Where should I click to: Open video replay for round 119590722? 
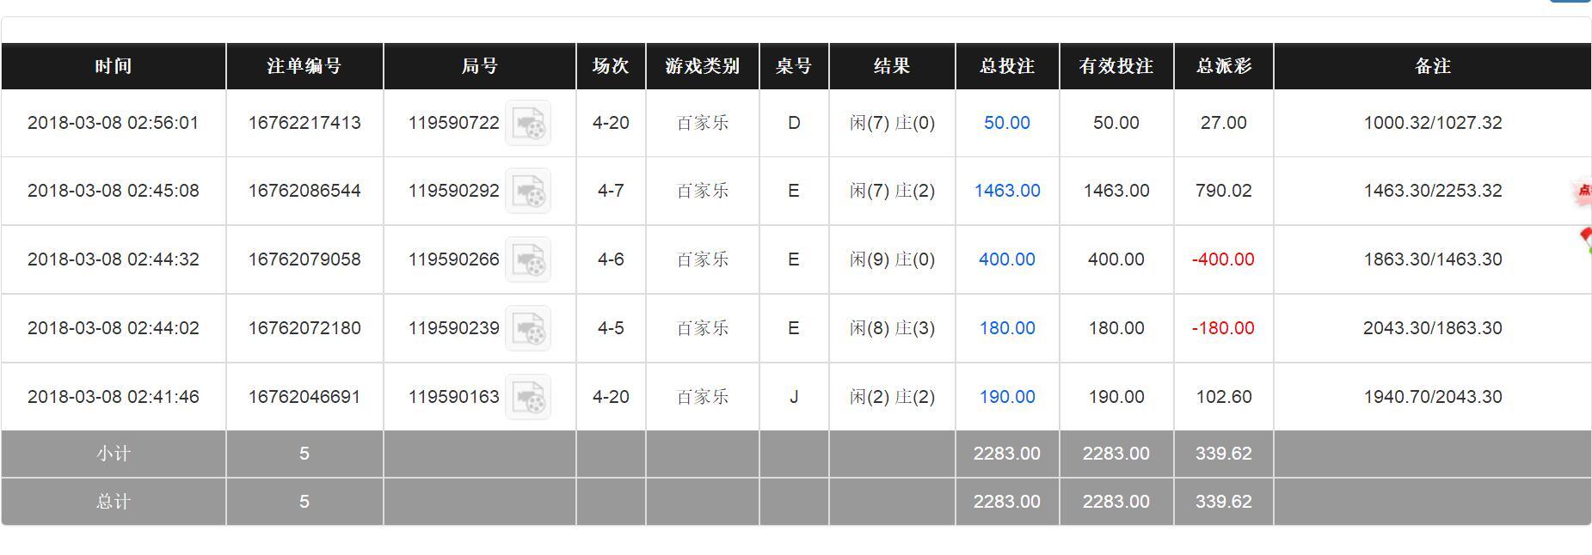click(x=527, y=124)
